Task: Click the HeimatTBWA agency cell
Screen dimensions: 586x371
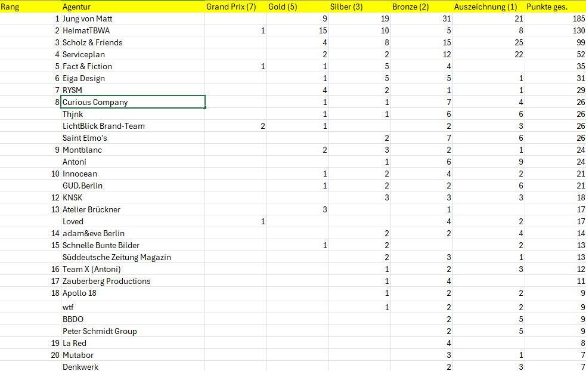Action: coord(133,30)
